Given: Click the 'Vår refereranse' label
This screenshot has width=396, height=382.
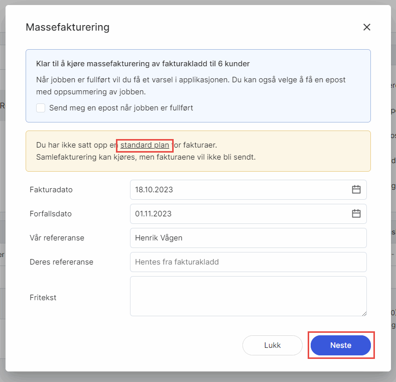Looking at the screenshot, I should pos(57,238).
